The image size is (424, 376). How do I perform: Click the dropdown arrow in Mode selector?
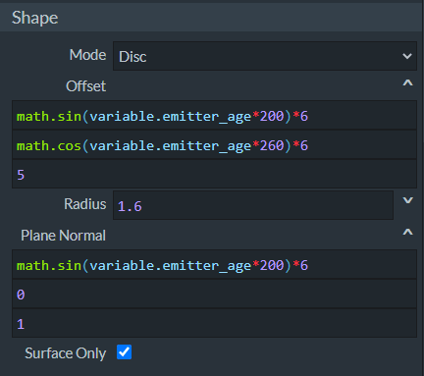pyautogui.click(x=407, y=56)
